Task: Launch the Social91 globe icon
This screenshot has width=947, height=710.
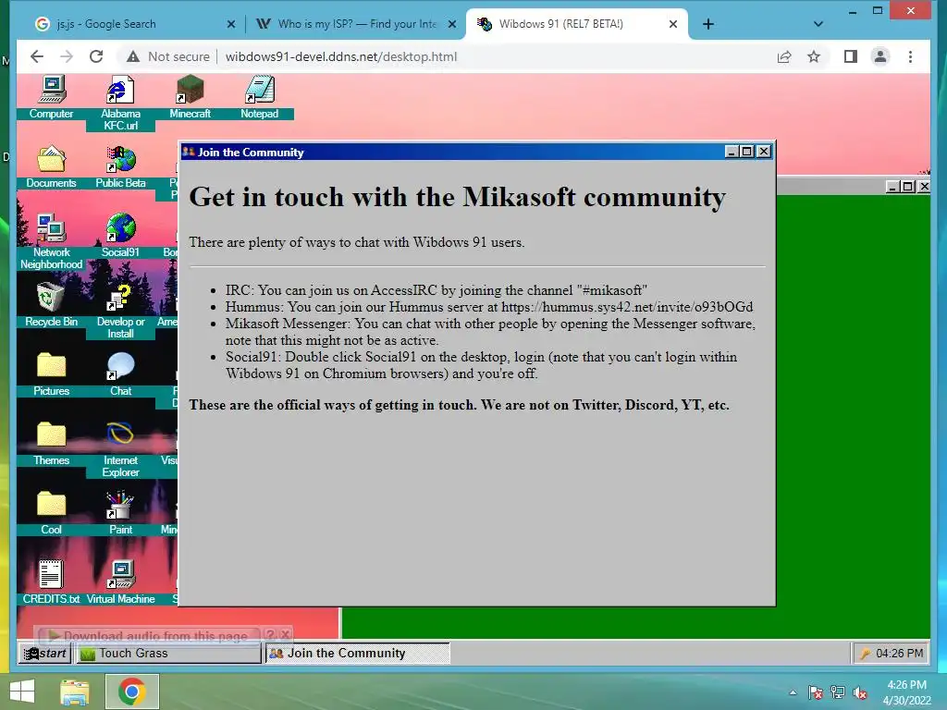Action: coord(120,236)
